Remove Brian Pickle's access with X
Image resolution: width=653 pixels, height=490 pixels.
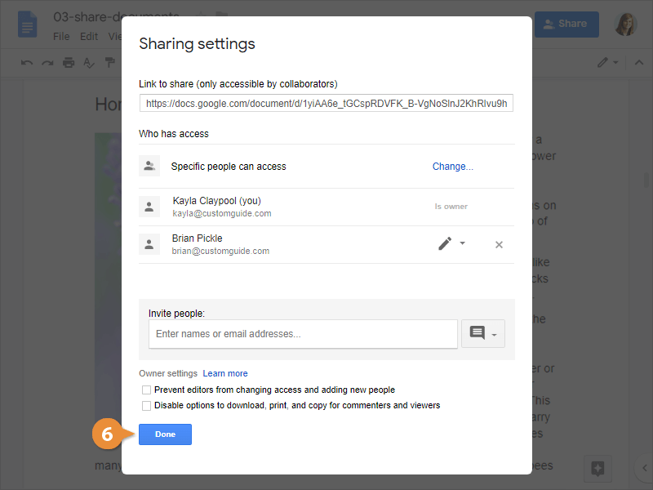point(499,245)
